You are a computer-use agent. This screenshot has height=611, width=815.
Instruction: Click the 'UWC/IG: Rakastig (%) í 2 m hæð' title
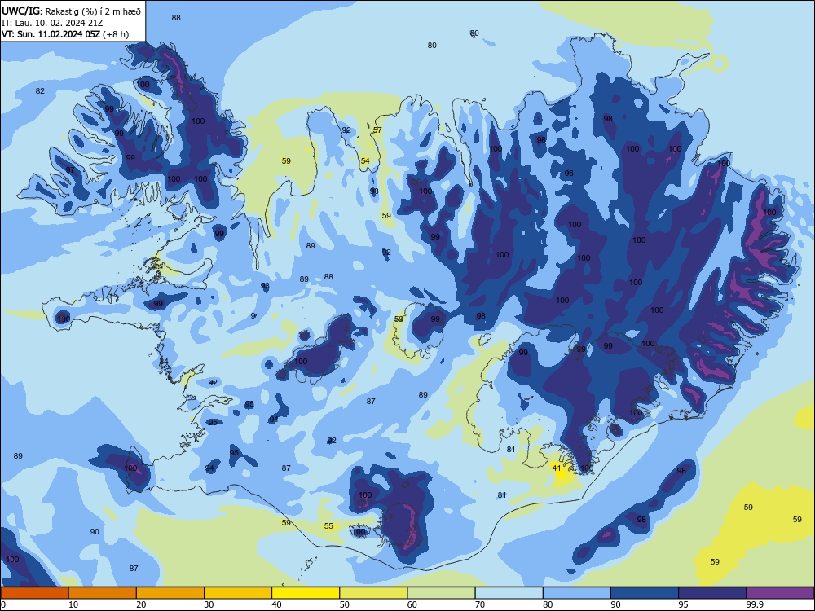pyautogui.click(x=71, y=11)
